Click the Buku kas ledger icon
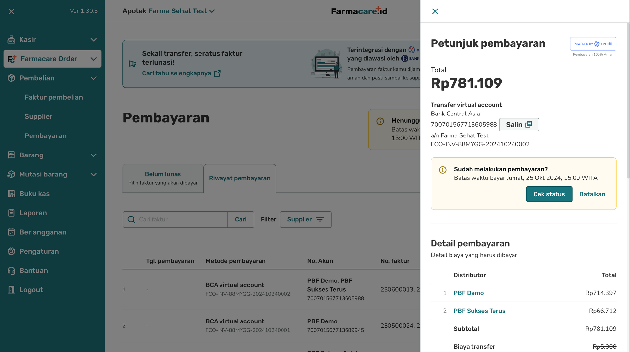Screen dimensions: 630x352 coord(11,194)
